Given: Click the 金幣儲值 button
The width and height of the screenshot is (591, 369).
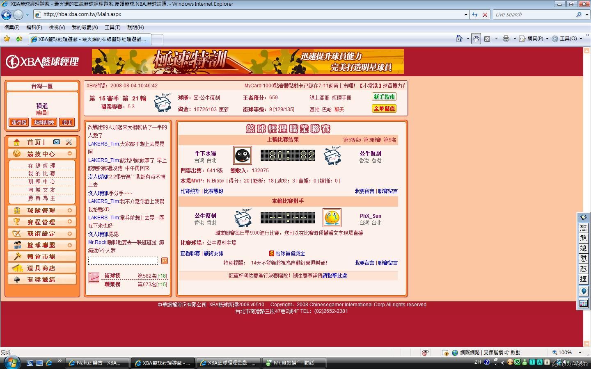Looking at the screenshot, I should tap(384, 109).
